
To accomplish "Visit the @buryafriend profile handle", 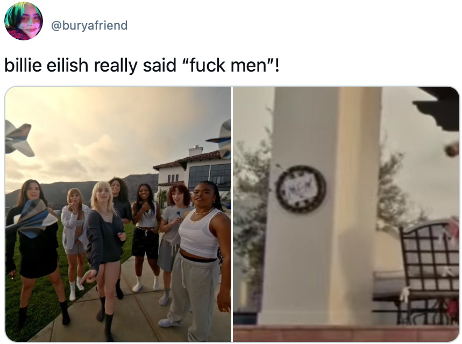I will point(89,25).
